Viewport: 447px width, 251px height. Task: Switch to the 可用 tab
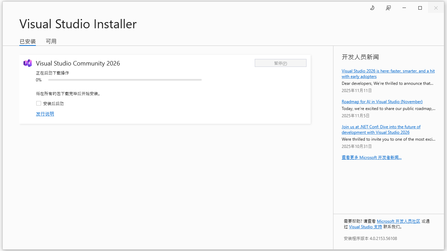click(51, 41)
